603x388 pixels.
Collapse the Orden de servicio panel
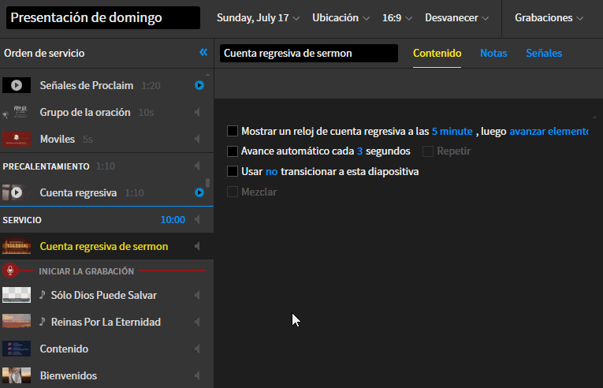[x=203, y=53]
